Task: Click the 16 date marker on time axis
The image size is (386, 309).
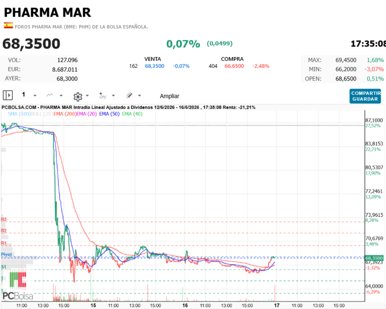Action: click(x=185, y=305)
